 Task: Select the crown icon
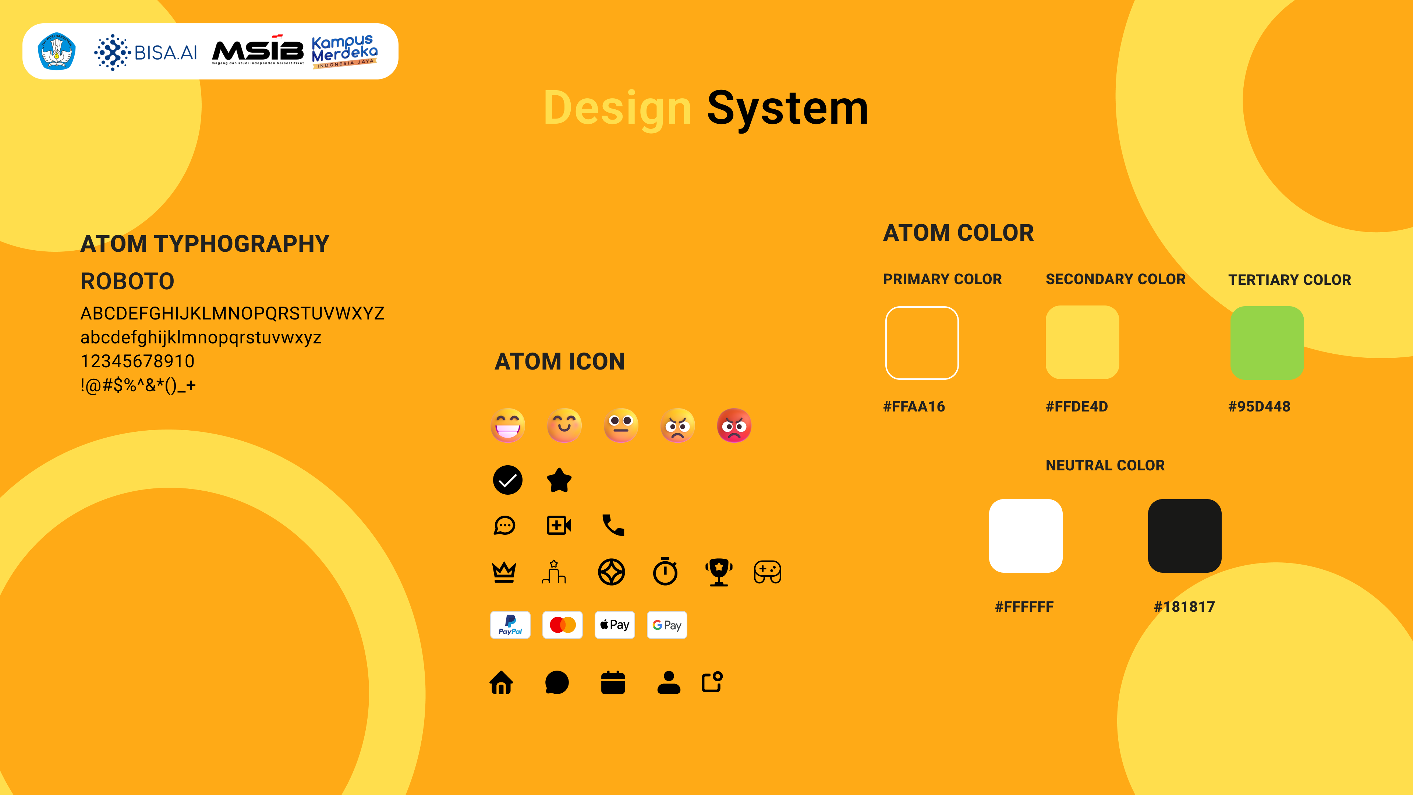(503, 572)
